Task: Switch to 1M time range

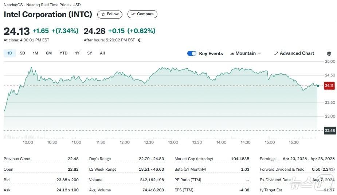Action: [x=35, y=53]
